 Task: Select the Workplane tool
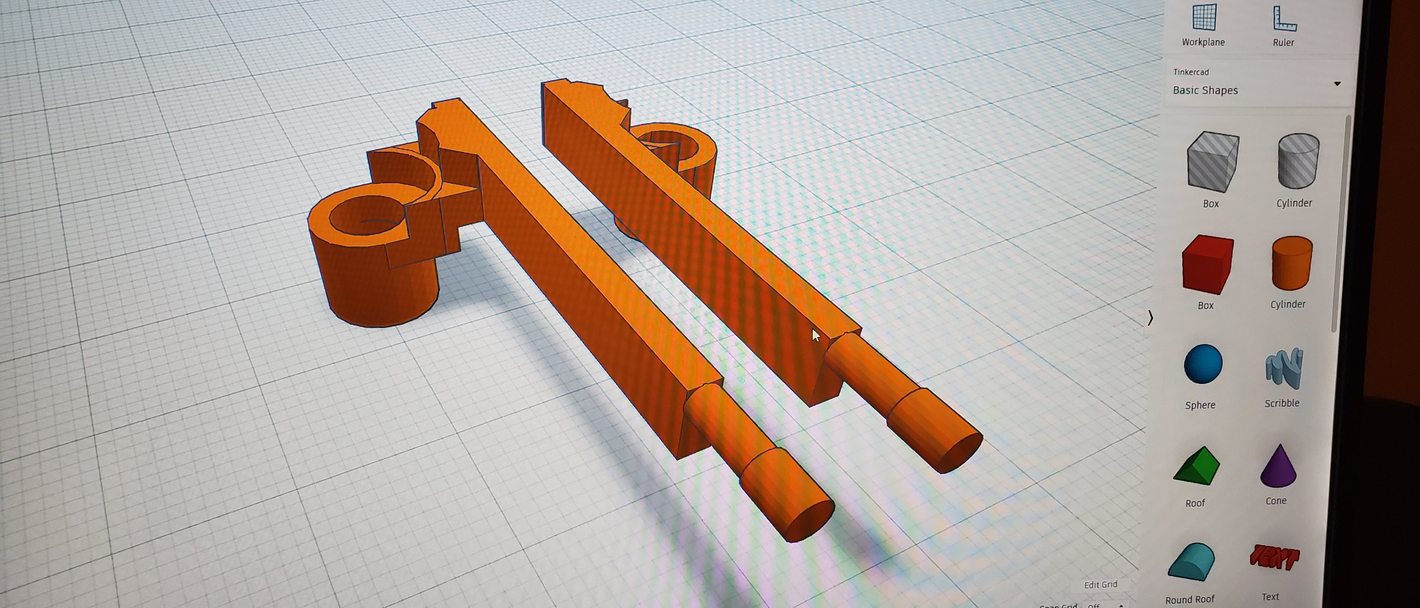(x=1204, y=25)
